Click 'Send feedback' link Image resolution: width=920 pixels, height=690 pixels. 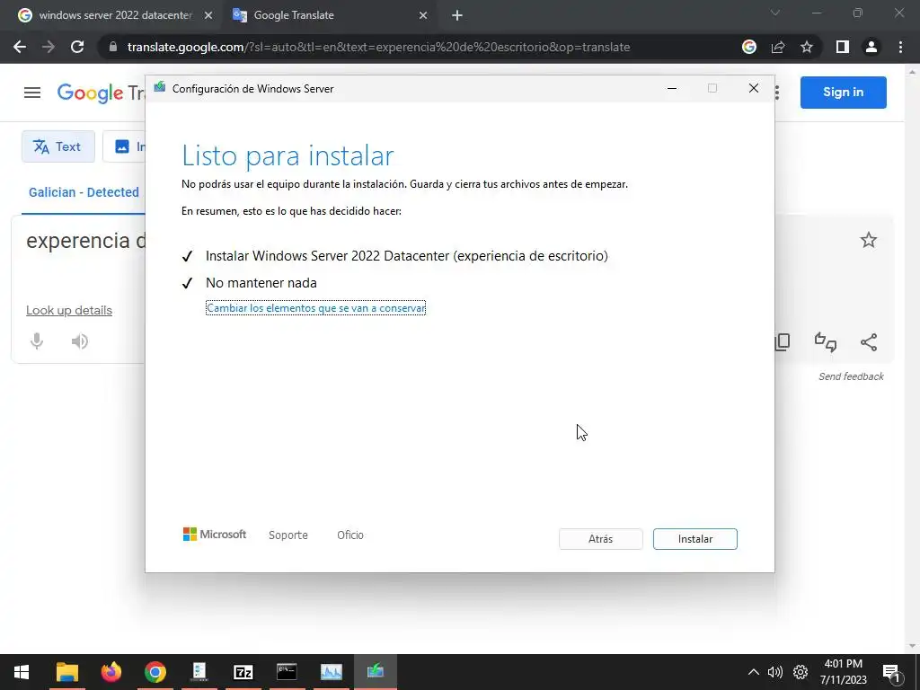[851, 376]
